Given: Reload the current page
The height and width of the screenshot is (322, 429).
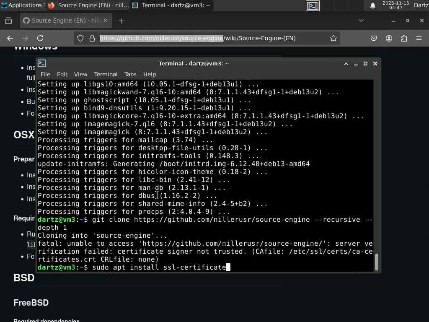Looking at the screenshot, I should click(40, 38).
